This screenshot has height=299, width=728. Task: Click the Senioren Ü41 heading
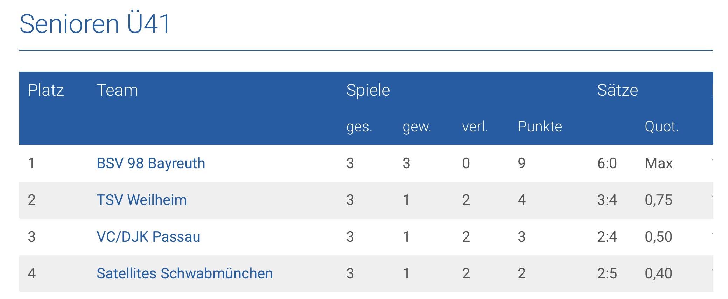pos(95,24)
